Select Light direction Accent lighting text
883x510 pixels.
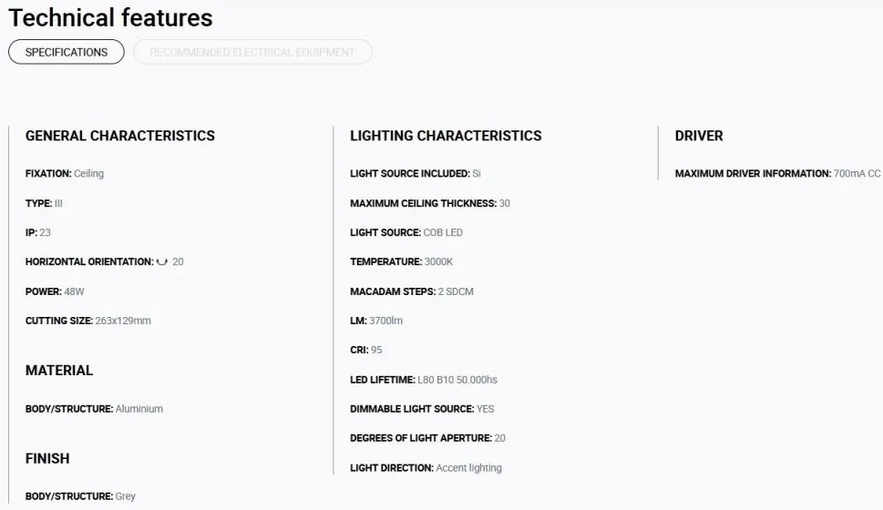pos(426,468)
